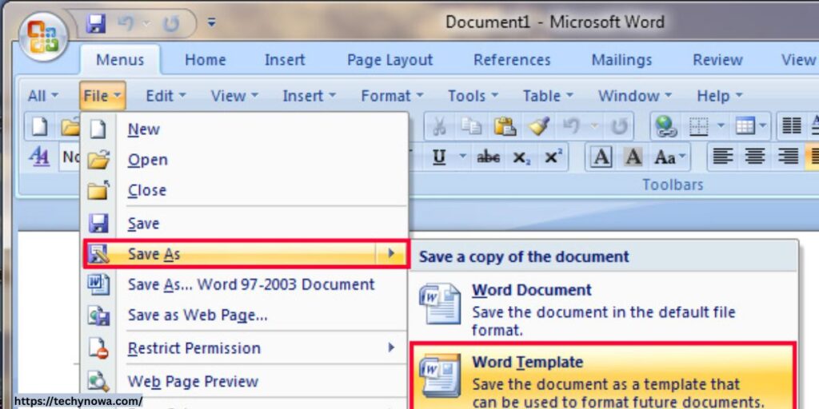Click the Styles AA icon
The image size is (819, 409).
point(39,156)
